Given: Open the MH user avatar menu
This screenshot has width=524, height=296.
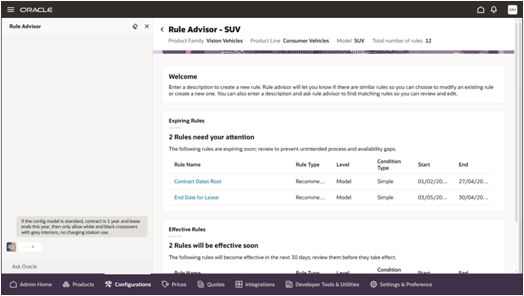Looking at the screenshot, I should pos(512,10).
